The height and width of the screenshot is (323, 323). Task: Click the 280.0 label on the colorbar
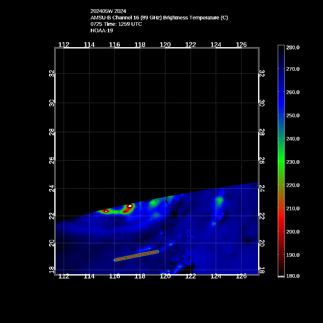click(293, 47)
